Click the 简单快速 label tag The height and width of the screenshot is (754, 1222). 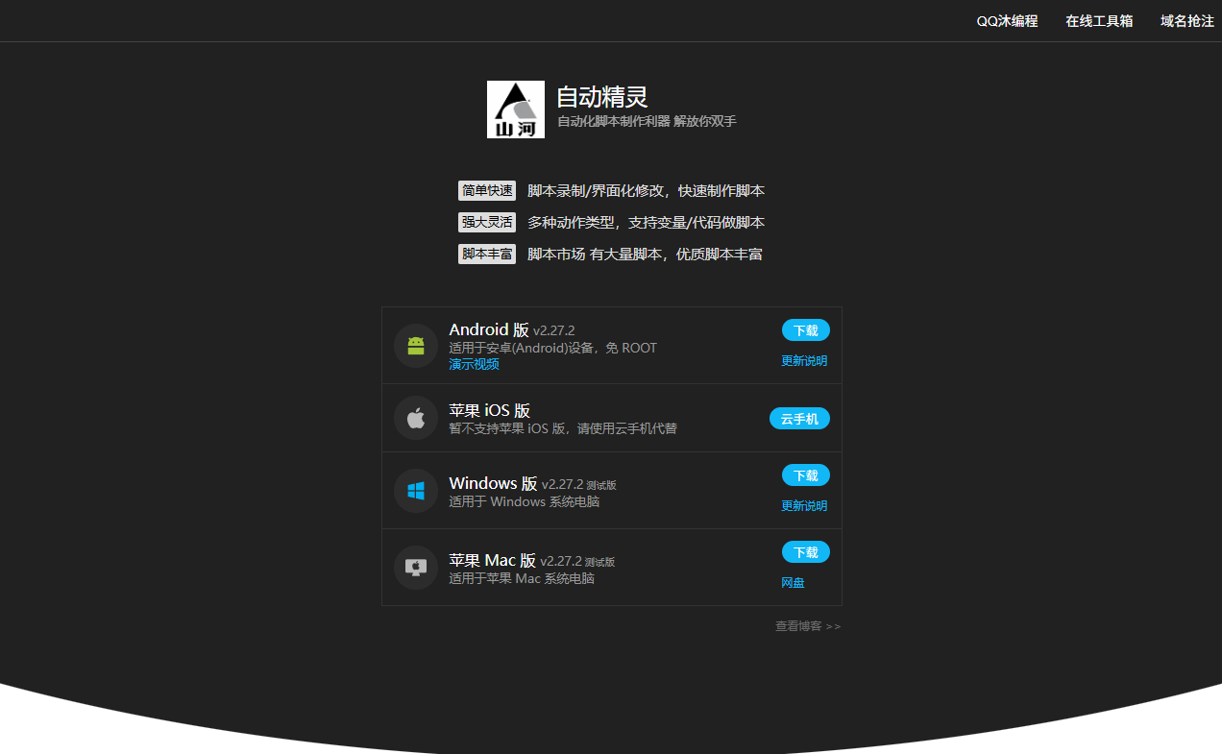pos(487,191)
